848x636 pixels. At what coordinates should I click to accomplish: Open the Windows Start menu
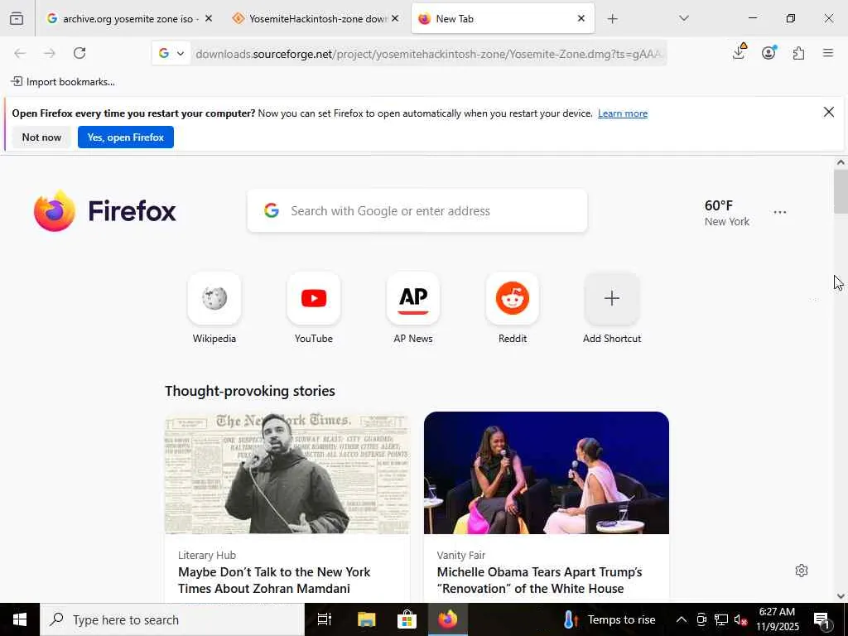click(x=20, y=619)
